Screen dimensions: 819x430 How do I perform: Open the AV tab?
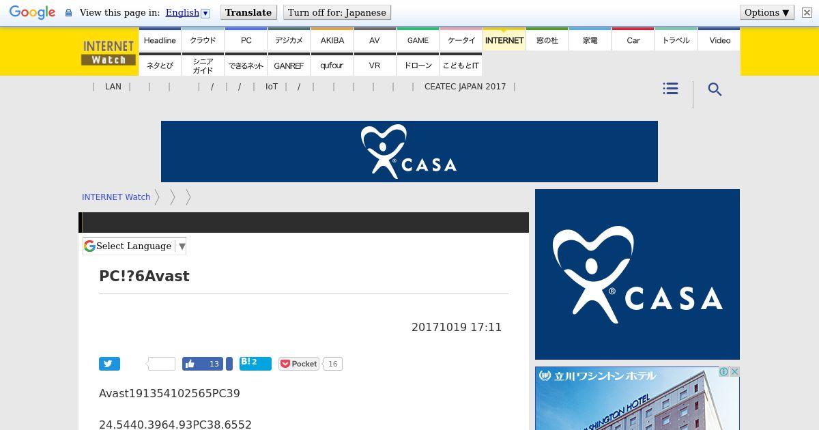click(375, 39)
